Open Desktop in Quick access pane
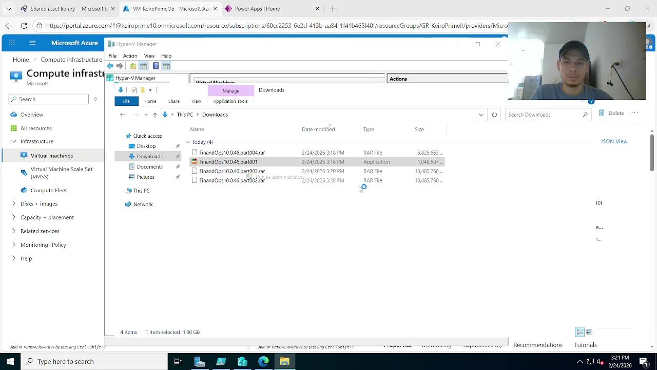Viewport: 657px width, 370px height. [146, 146]
